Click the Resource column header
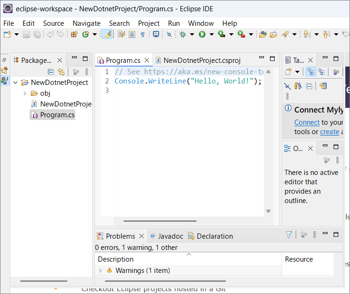This screenshot has height=294, width=350. pos(307,259)
